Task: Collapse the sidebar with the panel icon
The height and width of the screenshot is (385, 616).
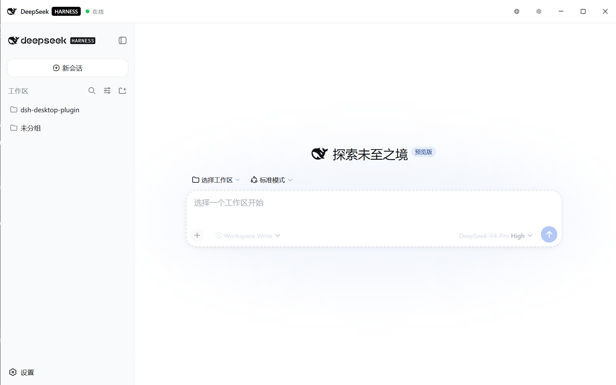Action: coord(123,40)
